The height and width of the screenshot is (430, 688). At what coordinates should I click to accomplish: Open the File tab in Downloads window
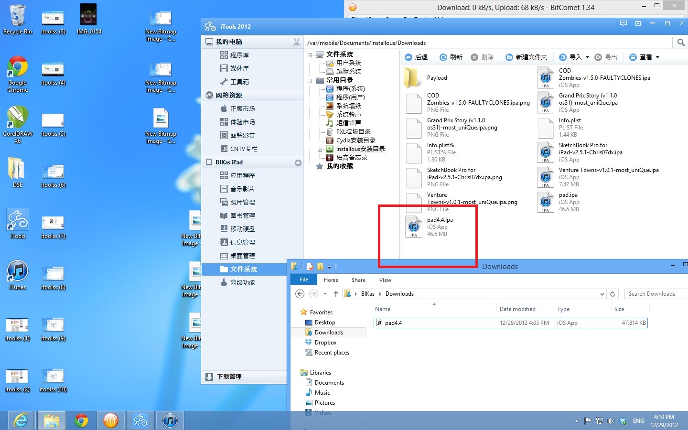point(304,279)
